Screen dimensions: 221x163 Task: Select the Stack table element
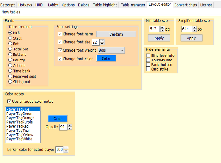tap(10, 38)
